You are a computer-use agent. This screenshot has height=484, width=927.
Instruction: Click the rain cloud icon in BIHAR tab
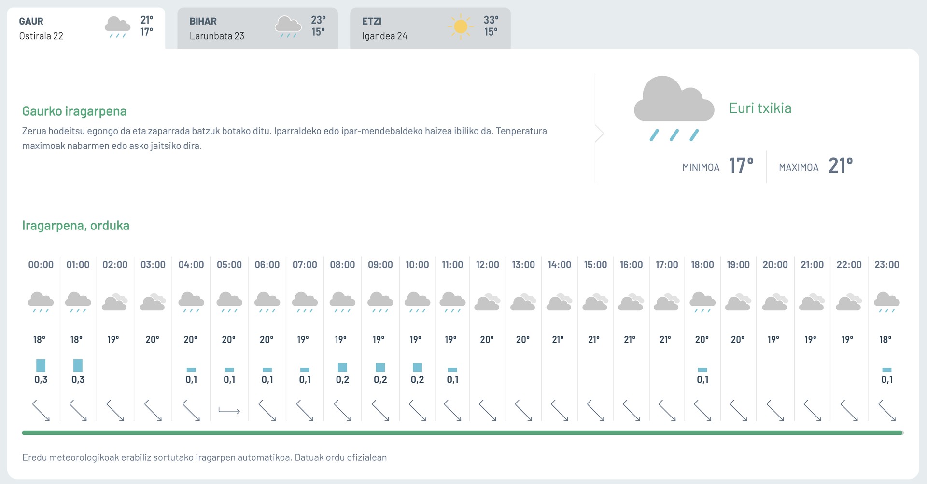click(x=288, y=27)
